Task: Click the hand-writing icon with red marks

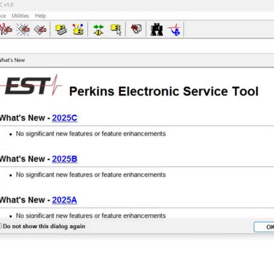Action: pyautogui.click(x=6, y=29)
